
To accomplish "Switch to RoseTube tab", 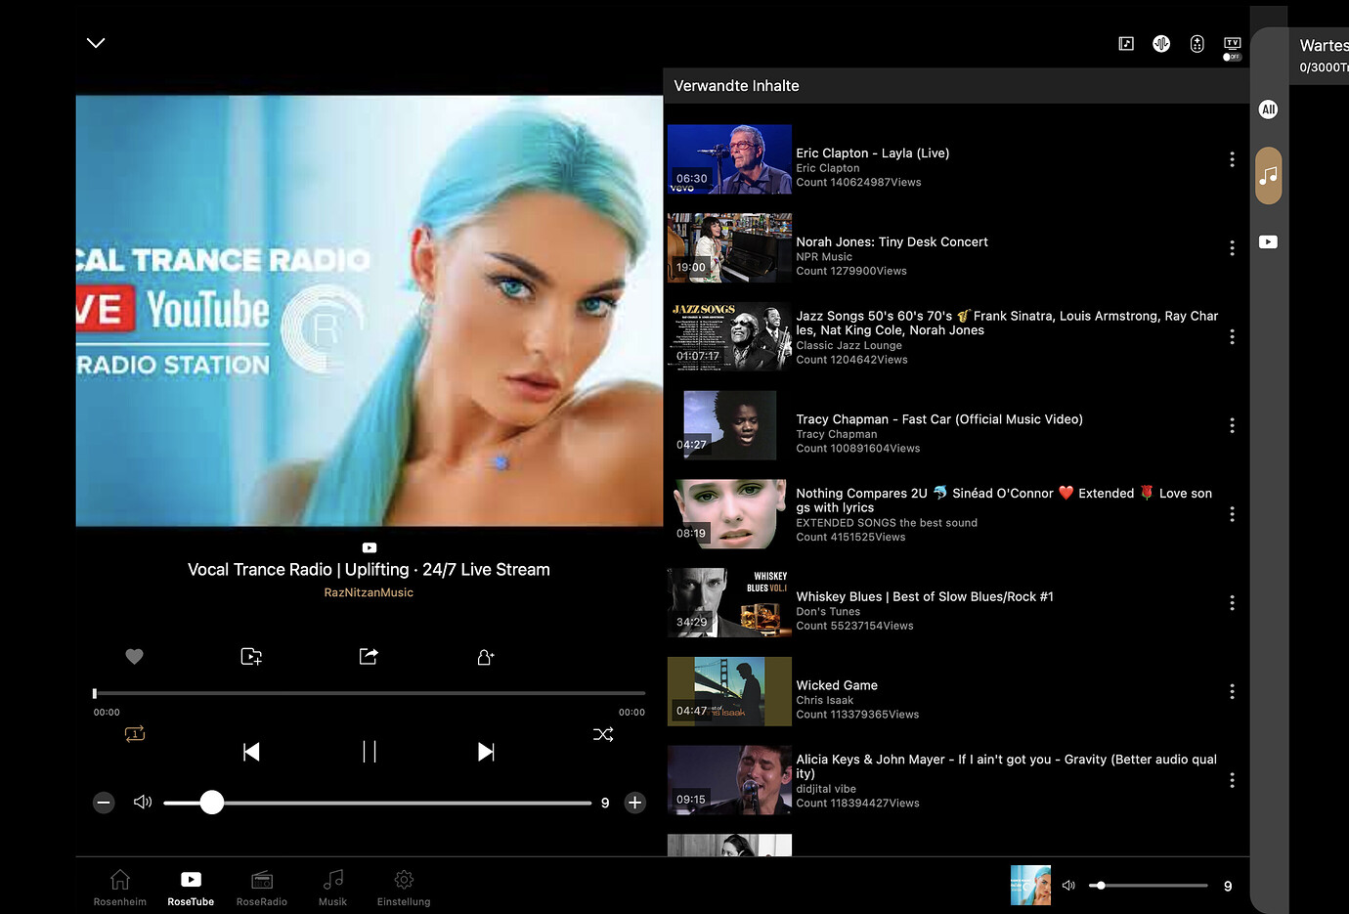I will (191, 888).
